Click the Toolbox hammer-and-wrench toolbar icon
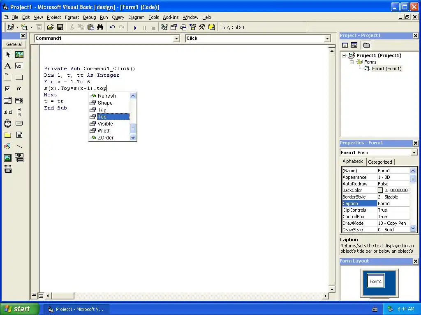 tap(202, 27)
